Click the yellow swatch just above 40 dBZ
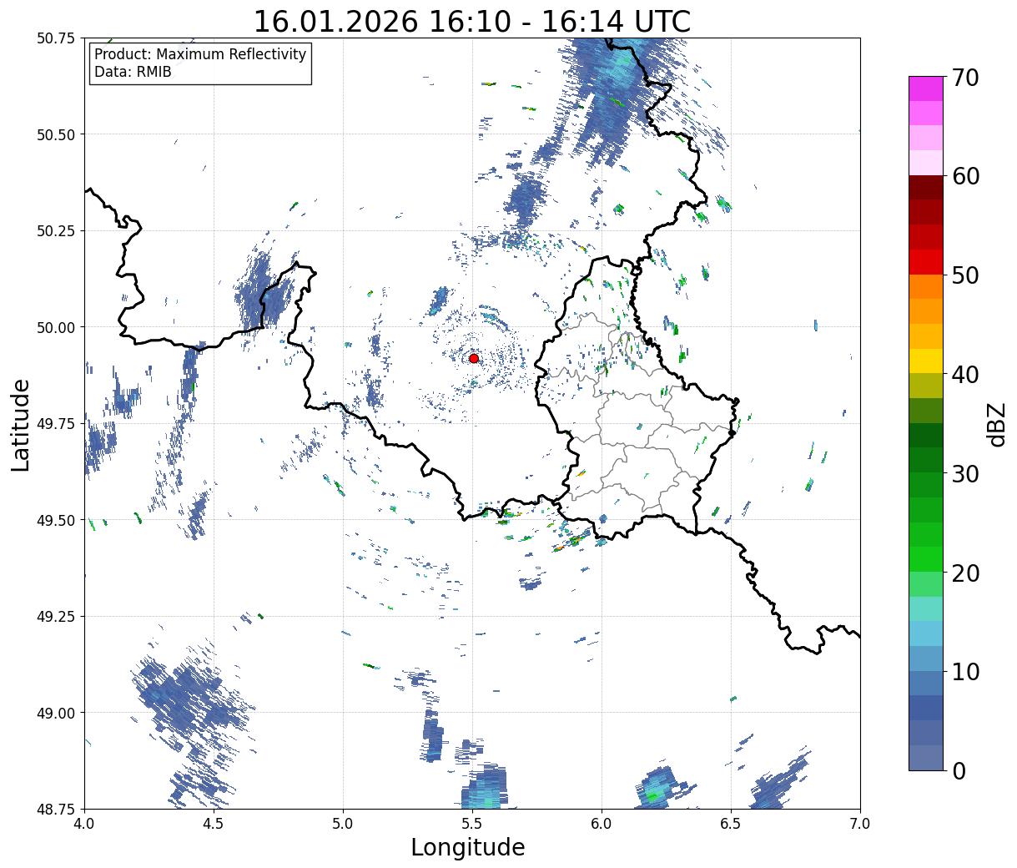 pyautogui.click(x=926, y=361)
